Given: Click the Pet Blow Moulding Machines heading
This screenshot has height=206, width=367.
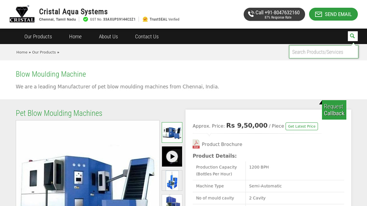Looking at the screenshot, I should click(59, 113).
